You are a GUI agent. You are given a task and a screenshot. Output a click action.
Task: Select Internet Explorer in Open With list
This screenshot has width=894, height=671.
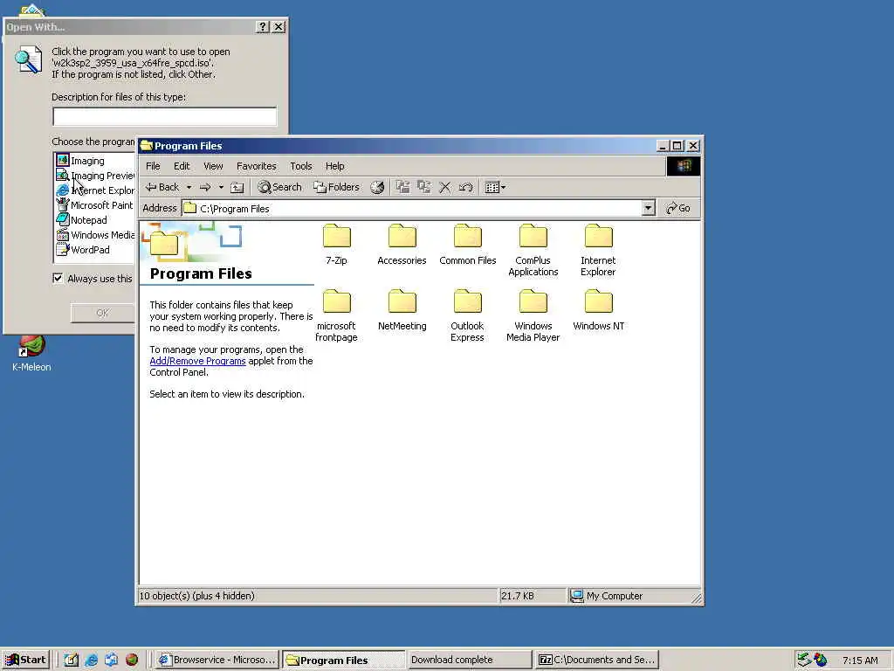(x=96, y=190)
